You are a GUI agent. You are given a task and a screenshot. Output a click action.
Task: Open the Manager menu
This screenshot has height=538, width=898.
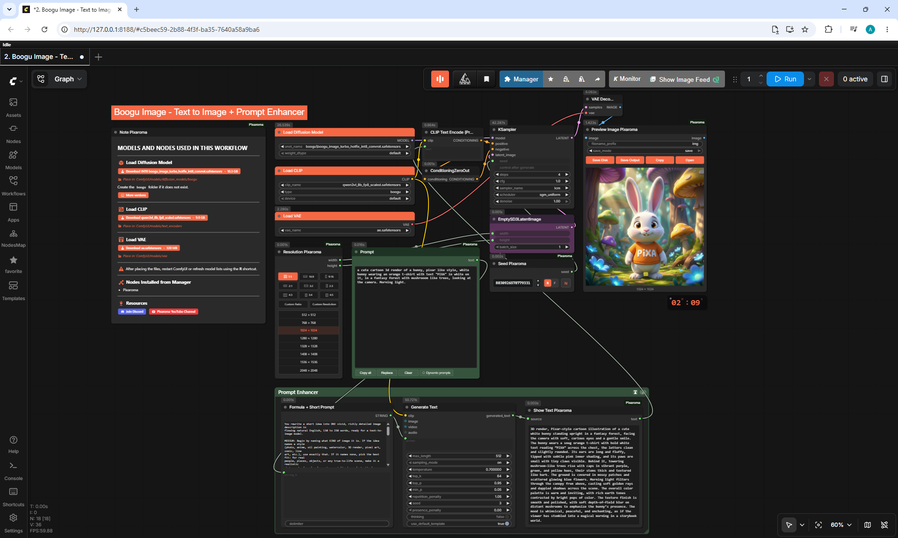[x=521, y=79]
